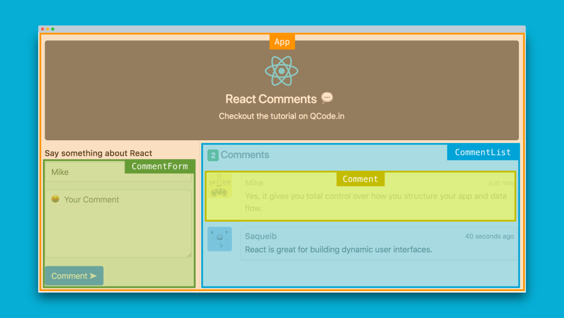Click the yellow Comment component label
This screenshot has height=318, width=564.
360,179
